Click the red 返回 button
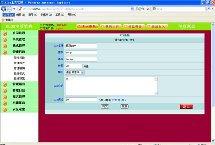Viewport: 215px width, 145px height. (186, 107)
